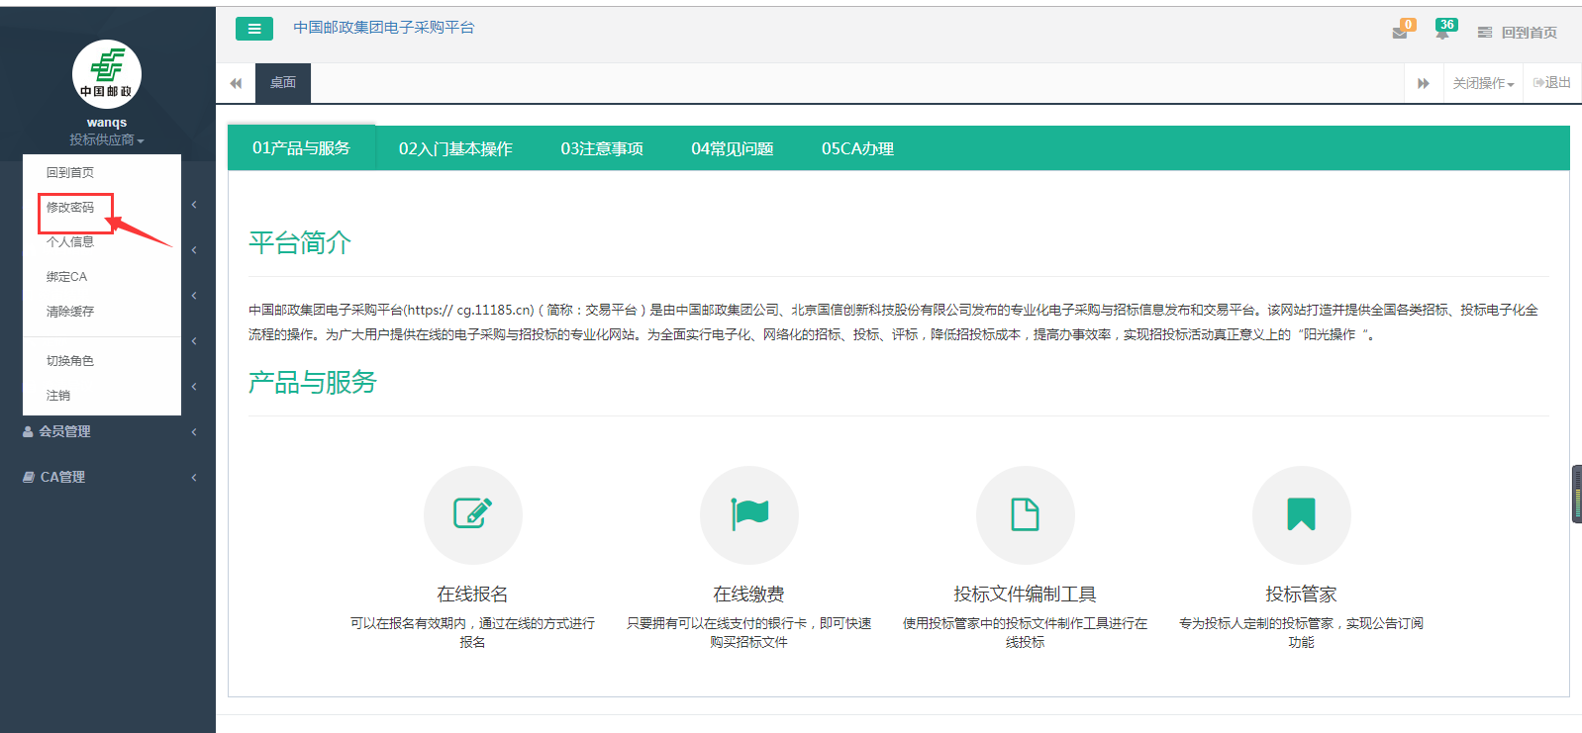Switch to the 02入门基本操作 tab
Screen dimensions: 1582x733
coord(455,148)
